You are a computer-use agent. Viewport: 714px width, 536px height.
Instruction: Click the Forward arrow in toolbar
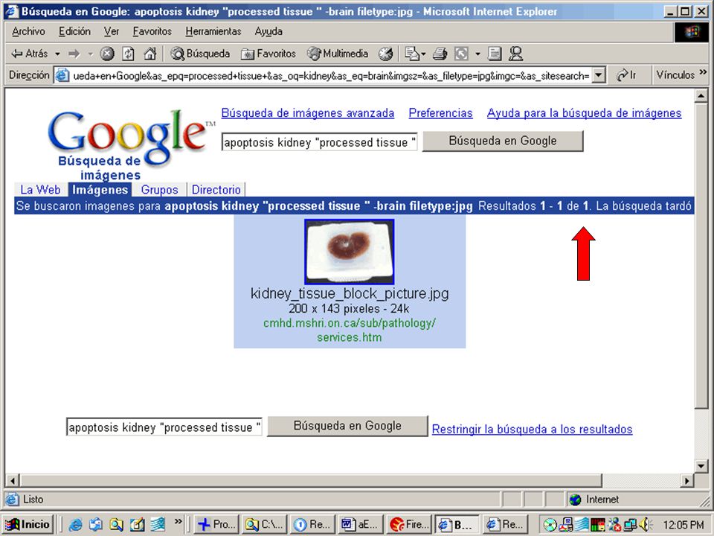pos(74,54)
